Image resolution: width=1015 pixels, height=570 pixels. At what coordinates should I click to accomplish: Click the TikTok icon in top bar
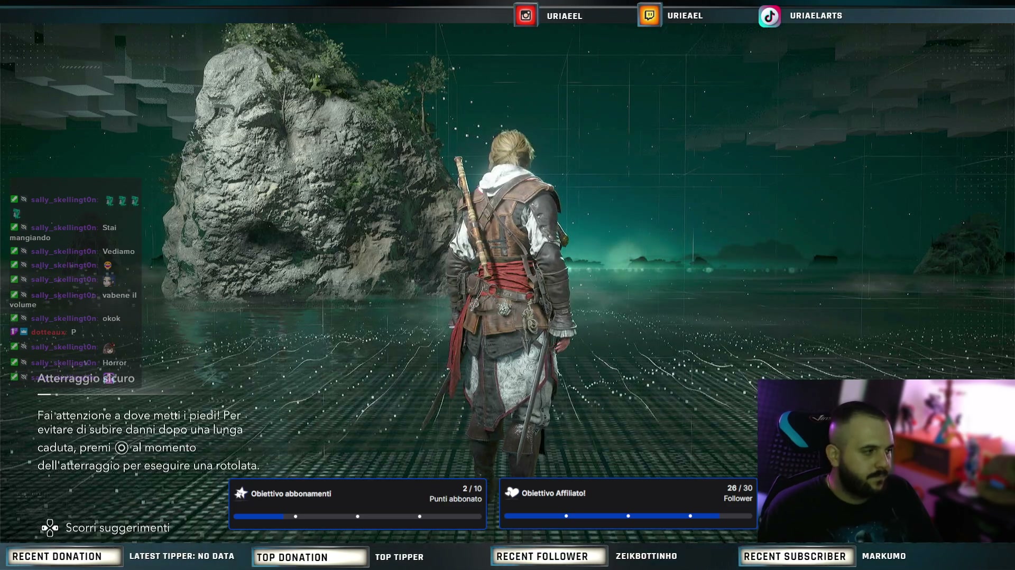tap(770, 16)
